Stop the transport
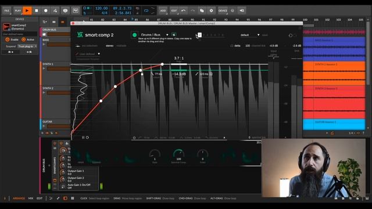This screenshot has width=372, height=209. click(x=36, y=10)
